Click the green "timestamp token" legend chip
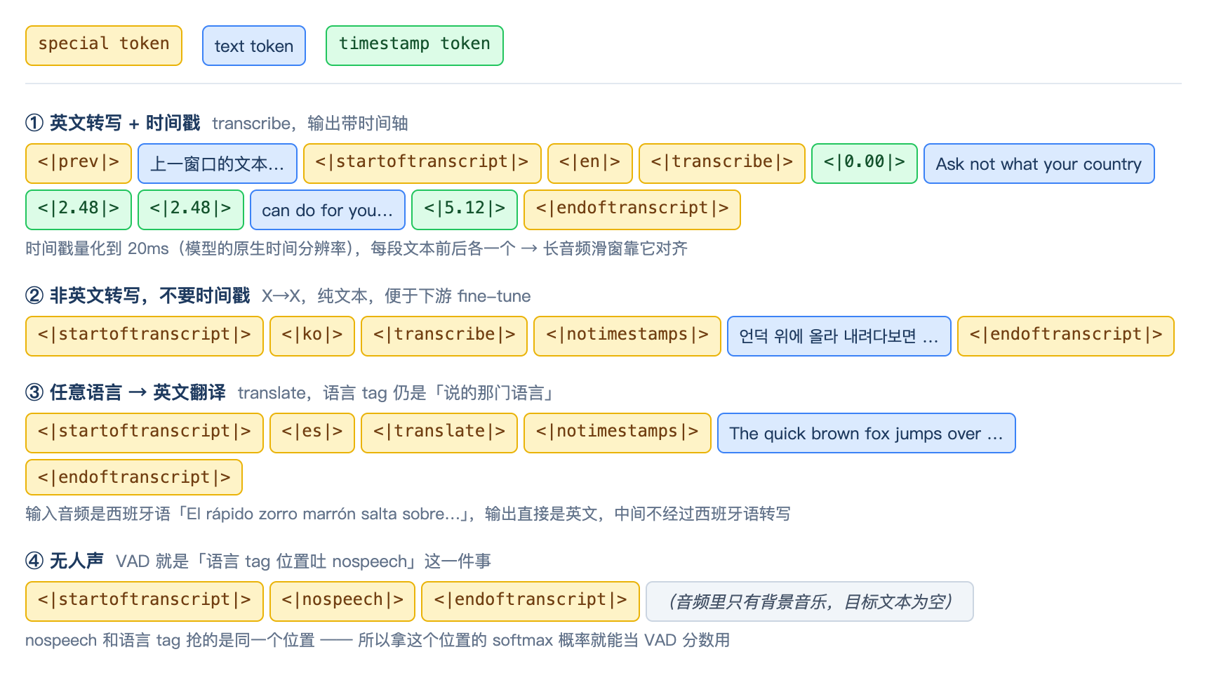The height and width of the screenshot is (699, 1207). pyautogui.click(x=415, y=46)
